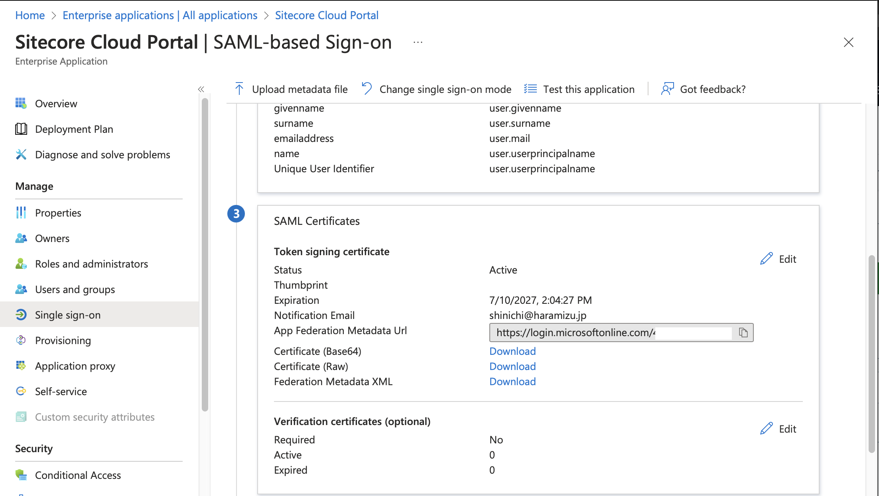Edit the Token signing certificate
This screenshot has width=879, height=496.
(778, 259)
